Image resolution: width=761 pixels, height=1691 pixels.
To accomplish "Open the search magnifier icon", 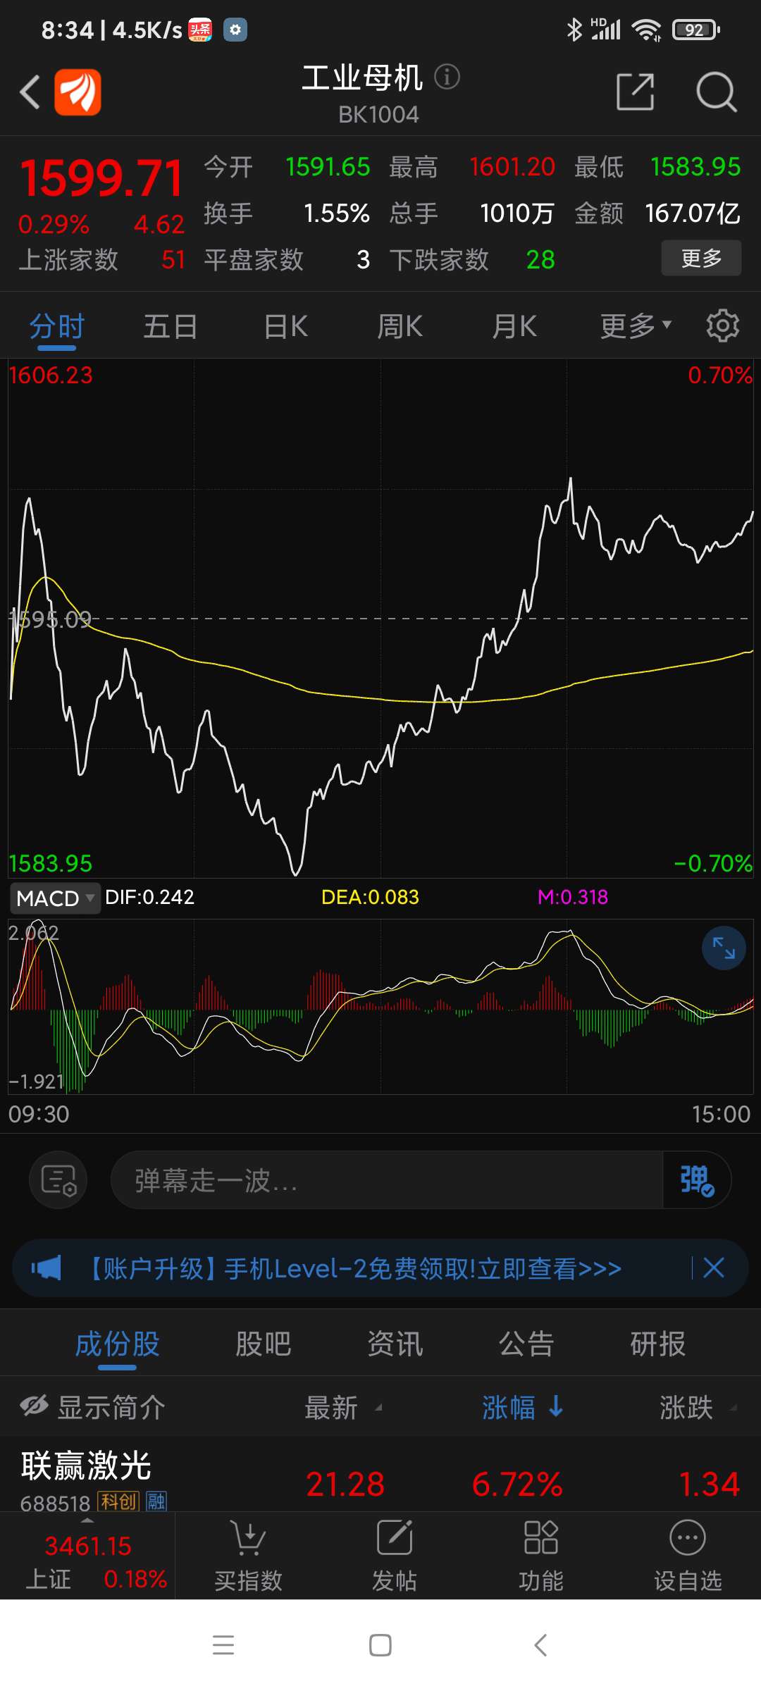I will [x=717, y=92].
